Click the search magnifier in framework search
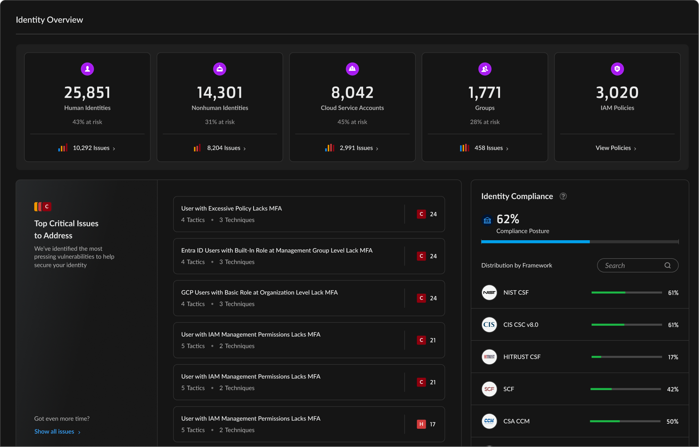Screen dimensions: 699x447 pyautogui.click(x=667, y=265)
